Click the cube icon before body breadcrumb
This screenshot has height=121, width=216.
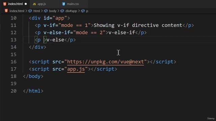pos(46,11)
